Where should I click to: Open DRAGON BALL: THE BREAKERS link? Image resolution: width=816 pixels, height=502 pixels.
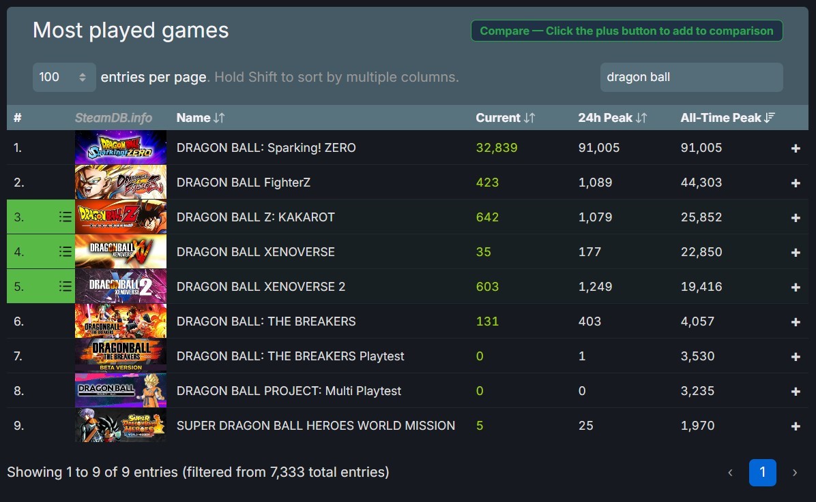point(266,321)
